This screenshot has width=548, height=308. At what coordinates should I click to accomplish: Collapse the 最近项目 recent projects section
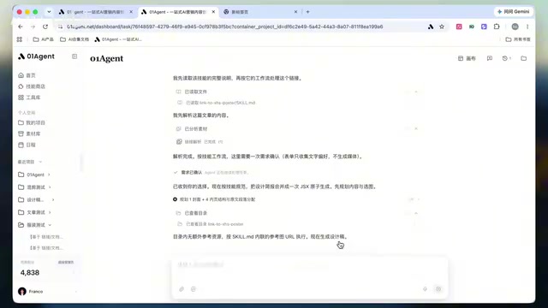(40, 162)
